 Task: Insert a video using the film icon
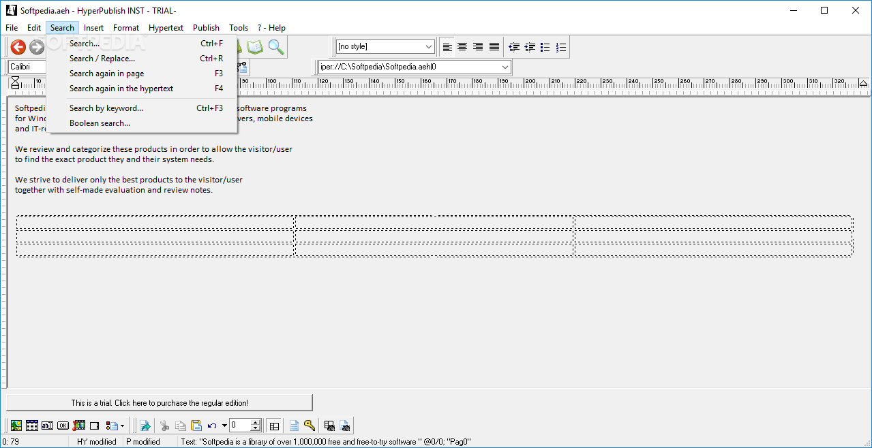point(78,426)
